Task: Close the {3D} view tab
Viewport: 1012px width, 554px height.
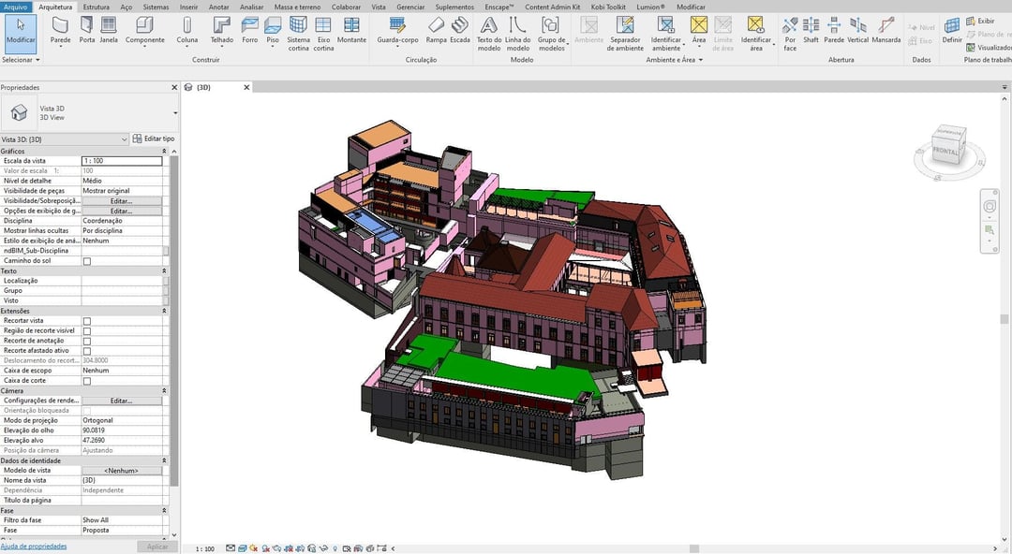Action: [246, 87]
